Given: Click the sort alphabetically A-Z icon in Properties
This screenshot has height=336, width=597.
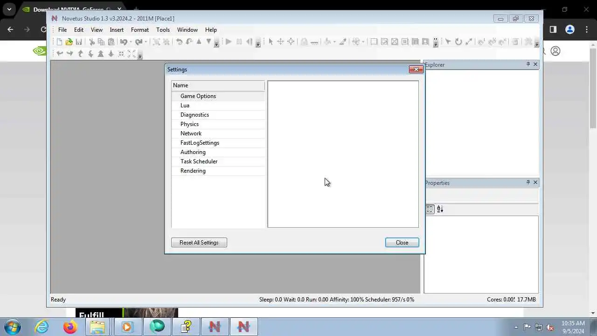Looking at the screenshot, I should 440,210.
